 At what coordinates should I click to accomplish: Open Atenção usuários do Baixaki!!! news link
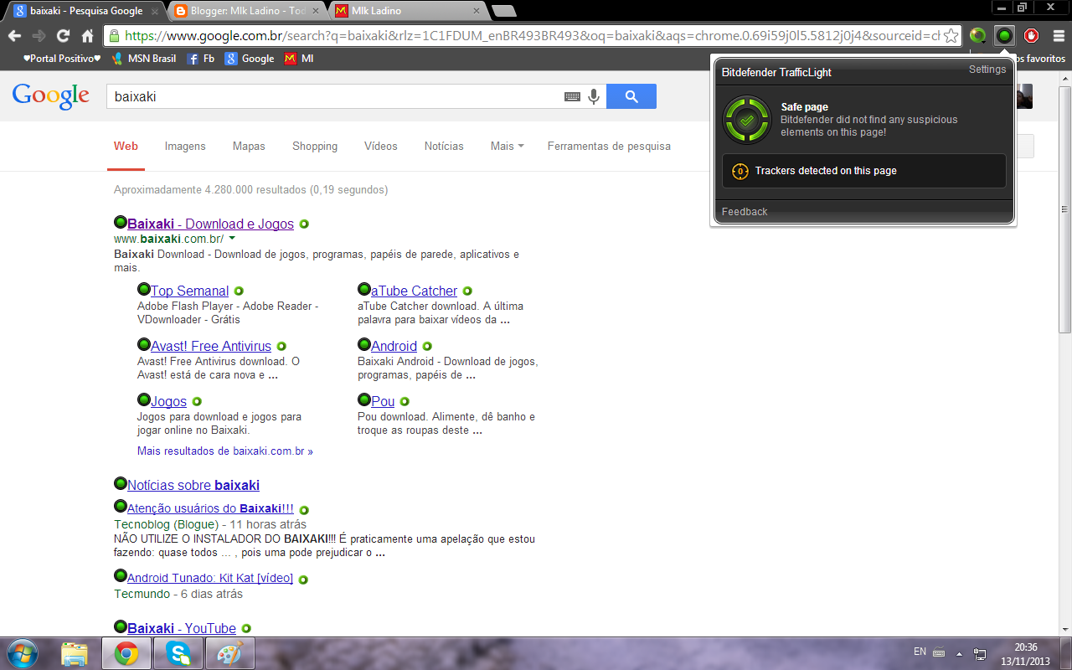pos(210,508)
